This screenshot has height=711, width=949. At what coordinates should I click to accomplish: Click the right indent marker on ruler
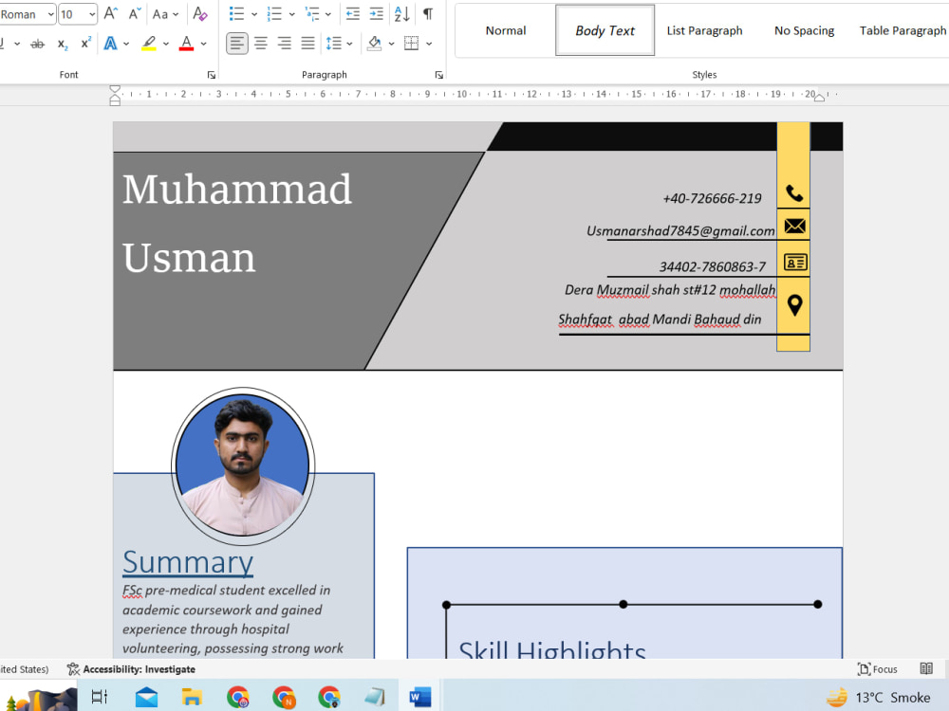819,98
